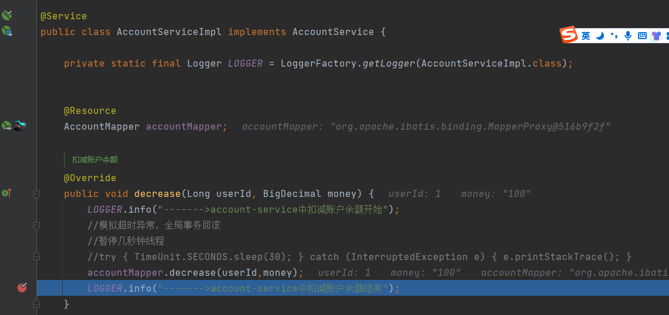This screenshot has height=315, width=669.
Task: Click the Spring bean gutter icon beside @Service
Action: [6, 16]
